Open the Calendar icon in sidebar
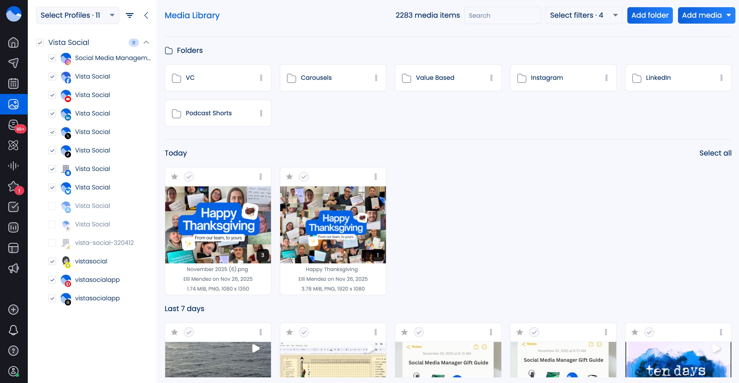 coord(13,83)
